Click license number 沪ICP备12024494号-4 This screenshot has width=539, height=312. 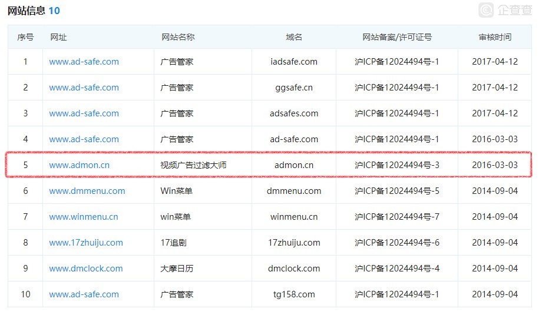[397, 269]
